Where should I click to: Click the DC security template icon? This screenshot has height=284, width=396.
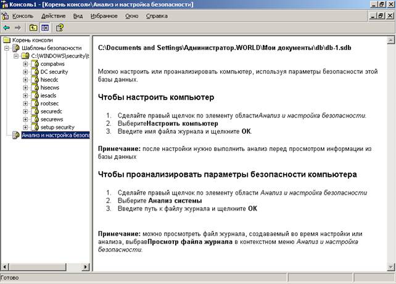[35, 71]
